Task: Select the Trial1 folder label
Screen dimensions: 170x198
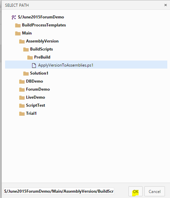Action: pyautogui.click(x=31, y=113)
